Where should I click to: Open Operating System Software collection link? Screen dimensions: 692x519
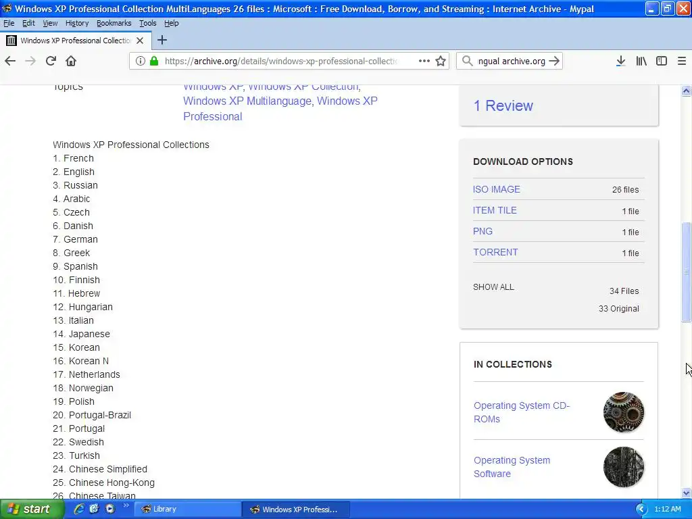coord(512,467)
